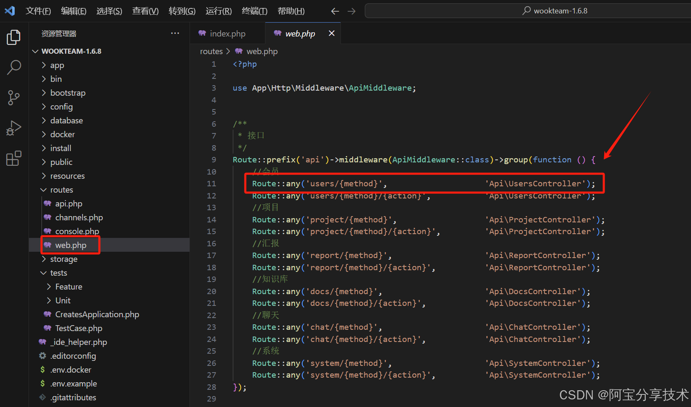This screenshot has width=691, height=407.
Task: Open the 查看(V) menu
Action: (x=145, y=11)
